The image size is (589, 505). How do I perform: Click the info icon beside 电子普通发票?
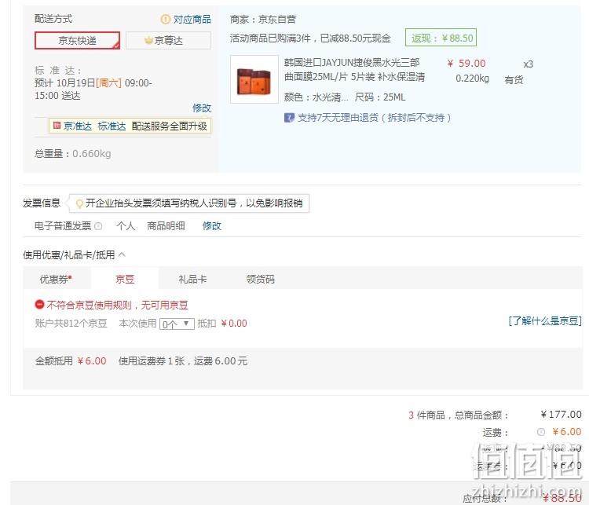coord(98,226)
